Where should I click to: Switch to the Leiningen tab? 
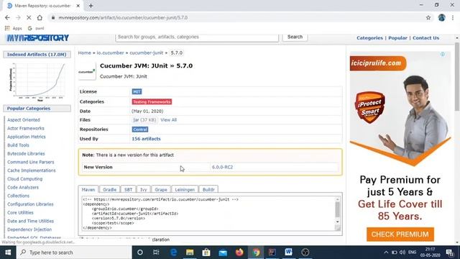coord(185,189)
